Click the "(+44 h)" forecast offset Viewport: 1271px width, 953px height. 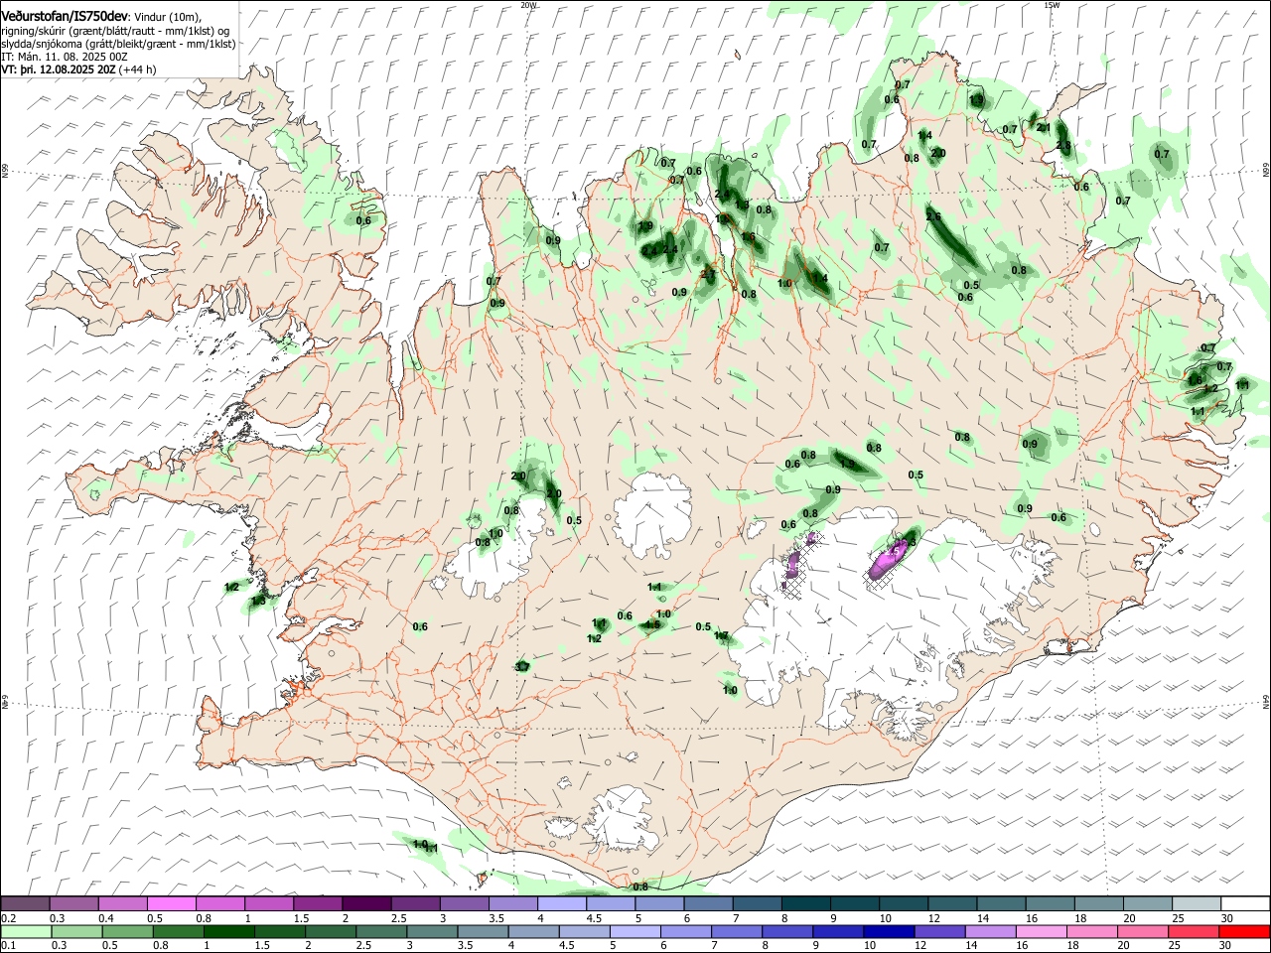tap(139, 70)
